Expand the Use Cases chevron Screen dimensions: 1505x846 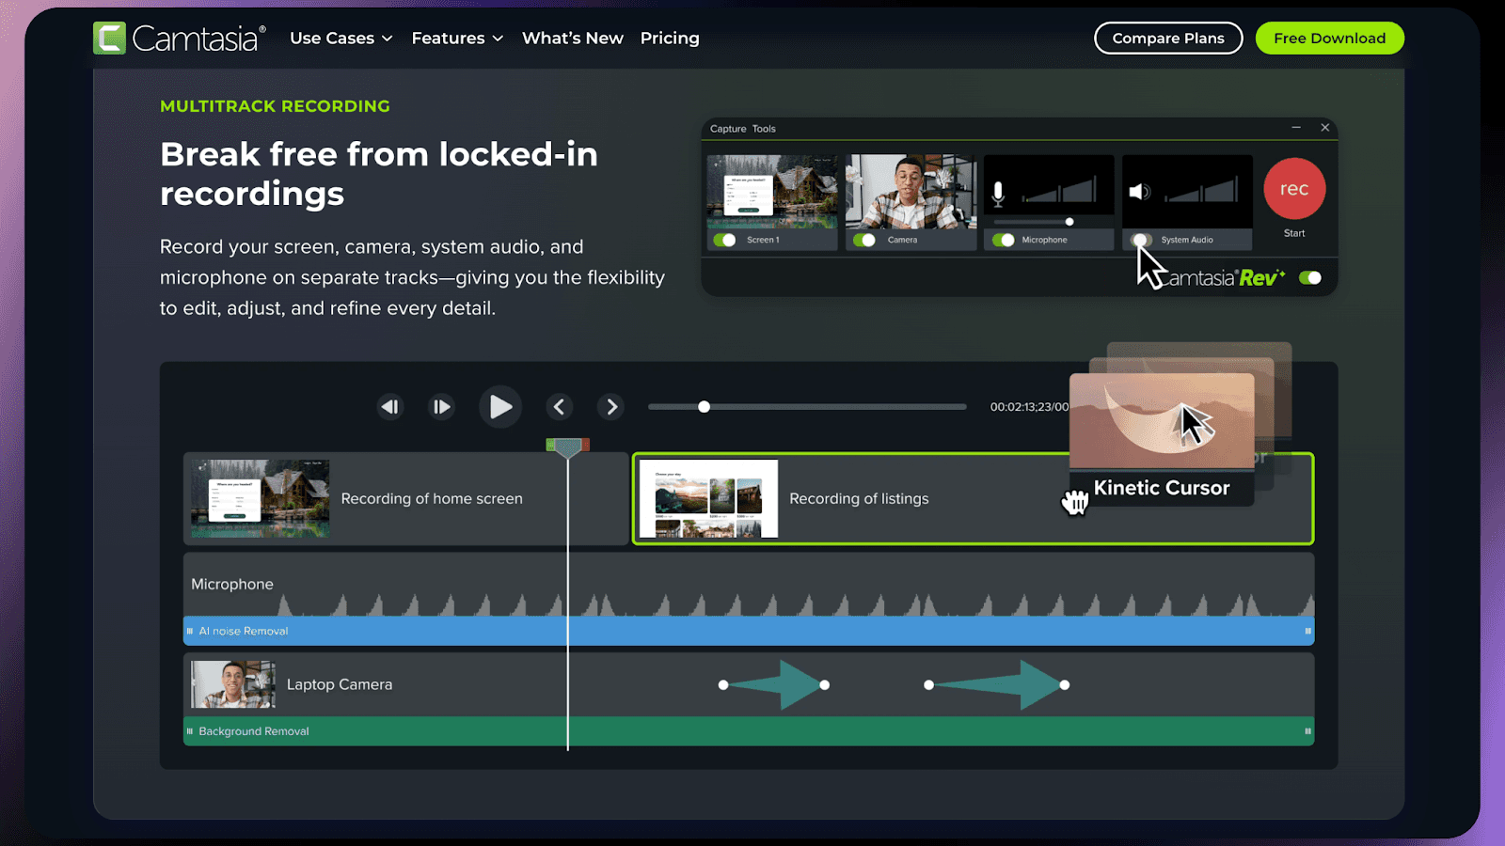387,39
